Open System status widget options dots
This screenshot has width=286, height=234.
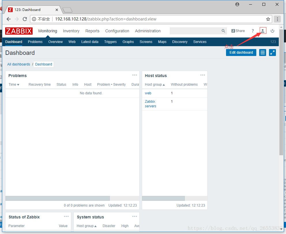(x=135, y=216)
